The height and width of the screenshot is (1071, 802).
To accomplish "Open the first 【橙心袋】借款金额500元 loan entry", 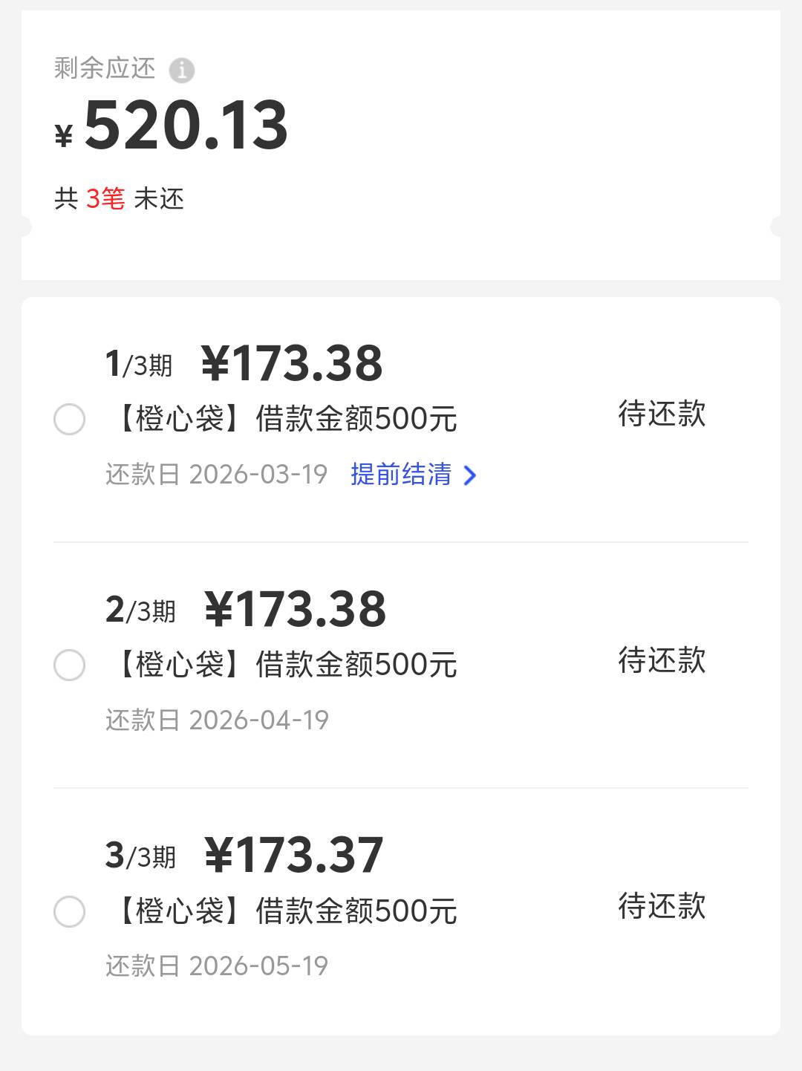I will [286, 420].
